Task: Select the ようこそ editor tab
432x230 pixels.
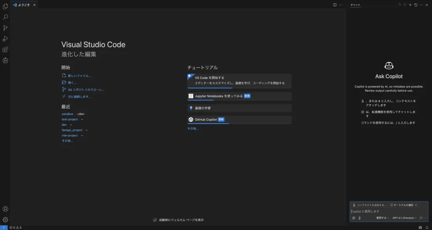Action: coord(24,5)
